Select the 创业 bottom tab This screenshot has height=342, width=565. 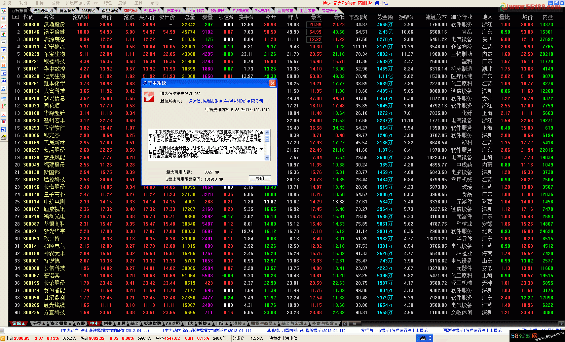(108, 324)
